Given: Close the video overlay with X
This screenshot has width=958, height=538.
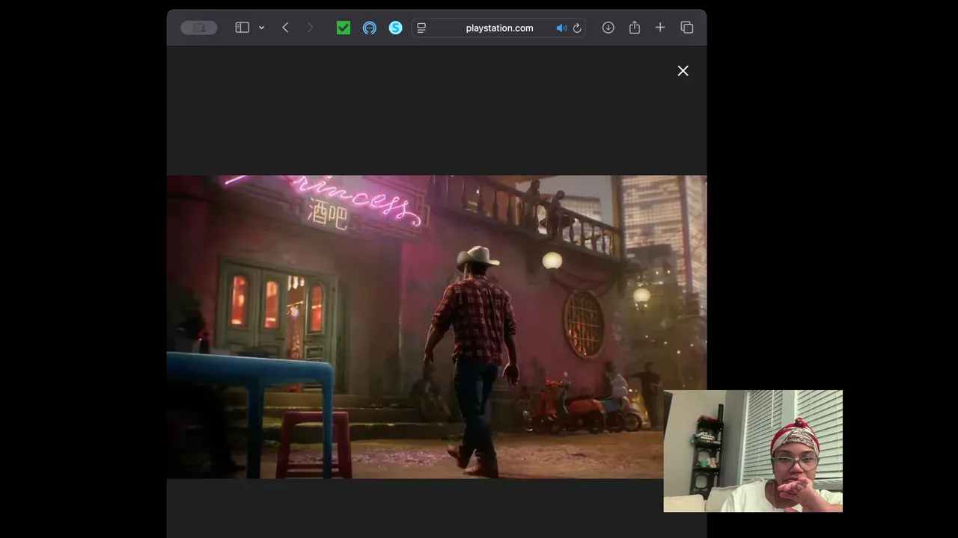Looking at the screenshot, I should [x=683, y=70].
